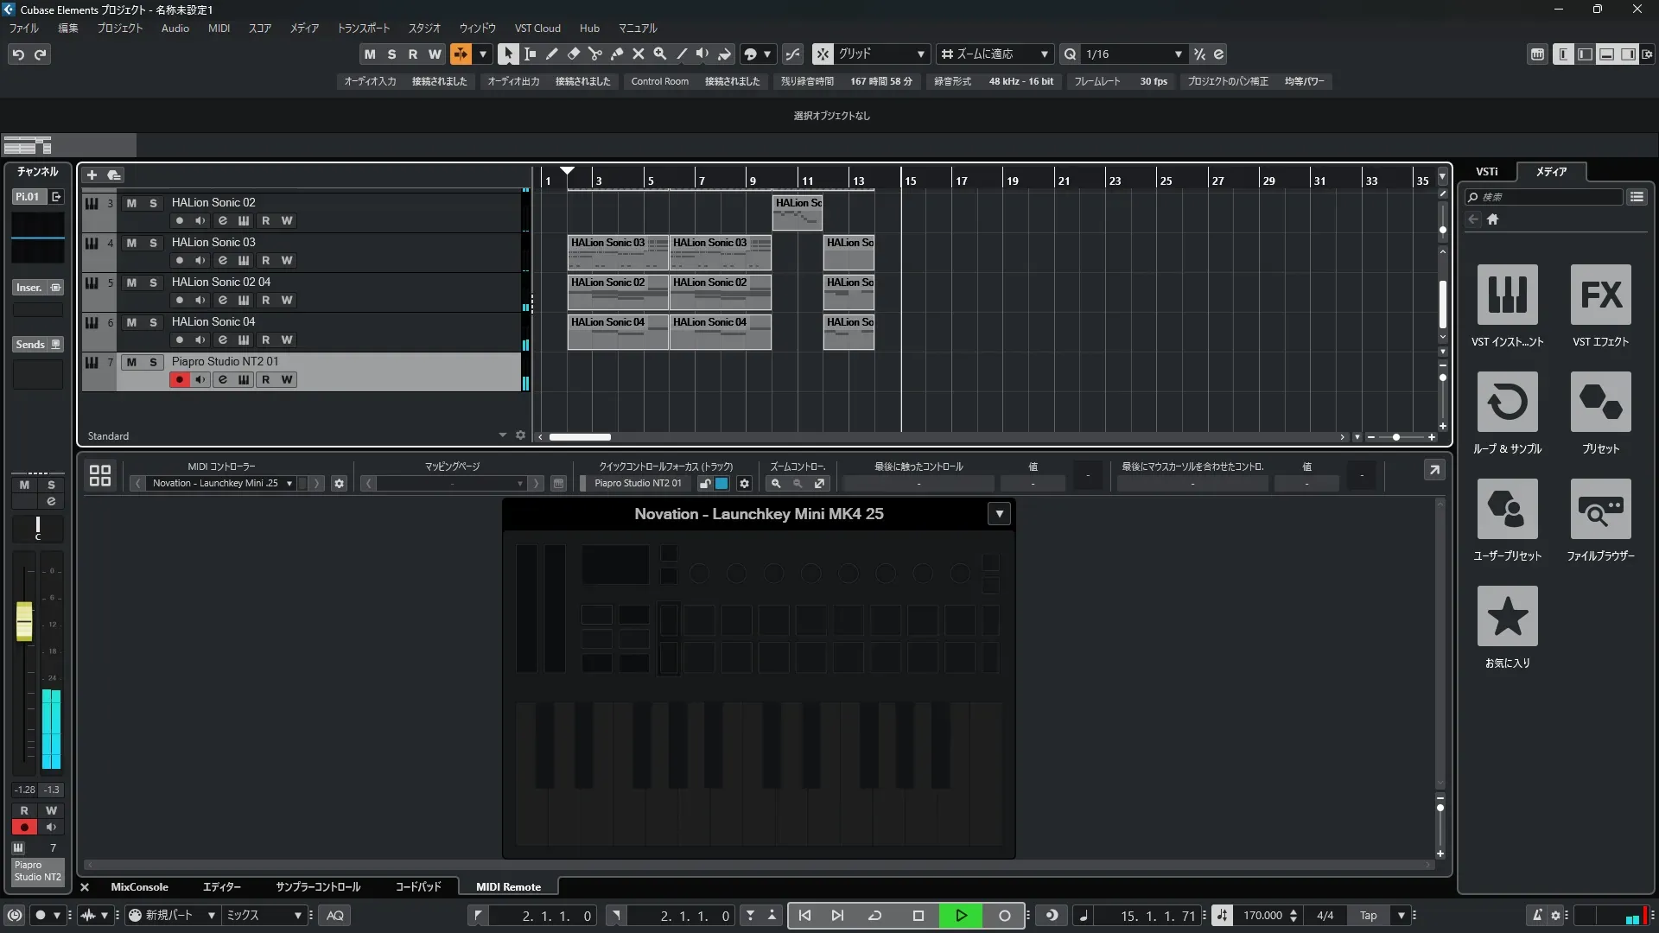Click the Add Track plus icon
The image size is (1659, 933).
[92, 175]
